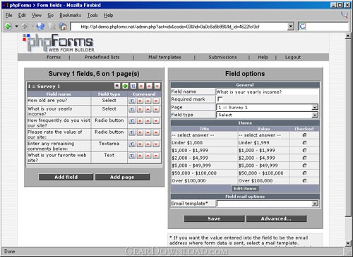Edit the 'How old are you?' field
The height and width of the screenshot is (257, 353).
tap(132, 101)
